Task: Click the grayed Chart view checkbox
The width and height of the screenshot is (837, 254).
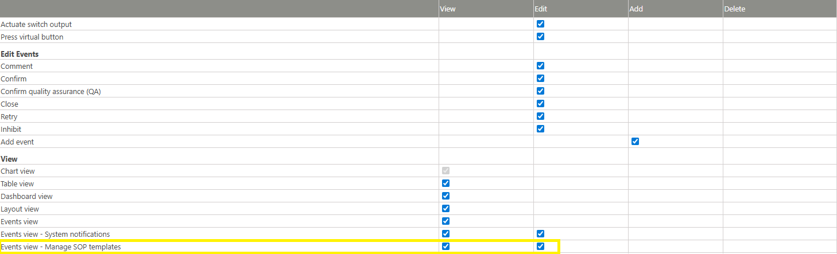Action: click(446, 171)
